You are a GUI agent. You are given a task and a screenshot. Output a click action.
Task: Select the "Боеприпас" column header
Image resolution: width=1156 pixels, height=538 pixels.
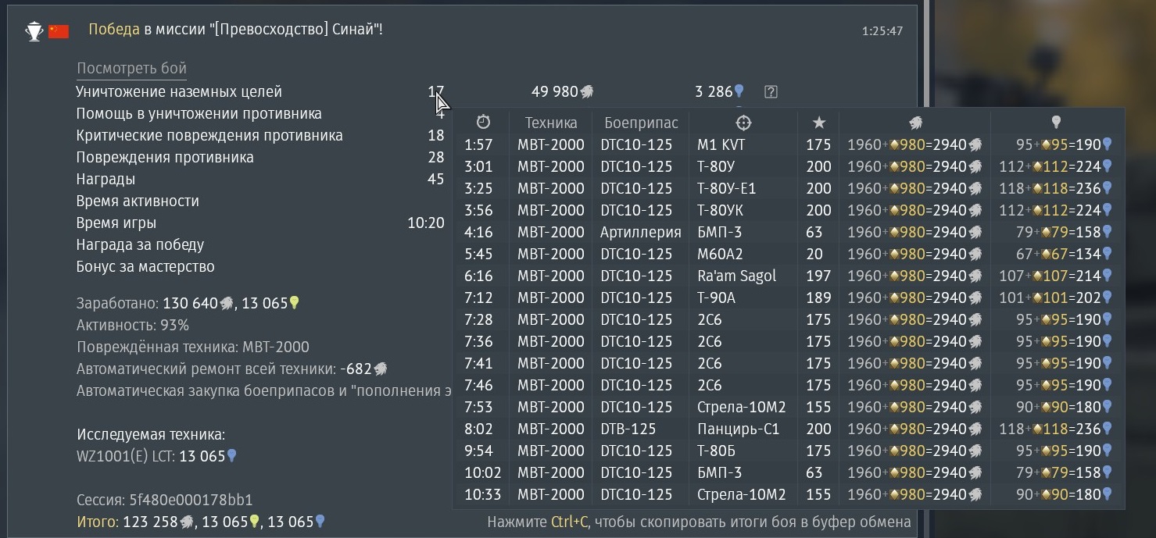(x=641, y=123)
